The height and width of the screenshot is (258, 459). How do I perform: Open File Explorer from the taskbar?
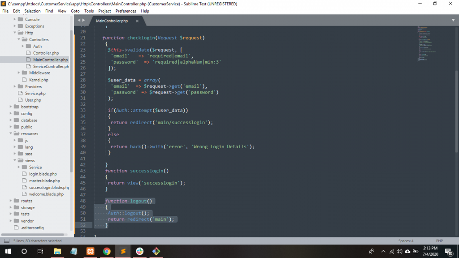pos(57,251)
